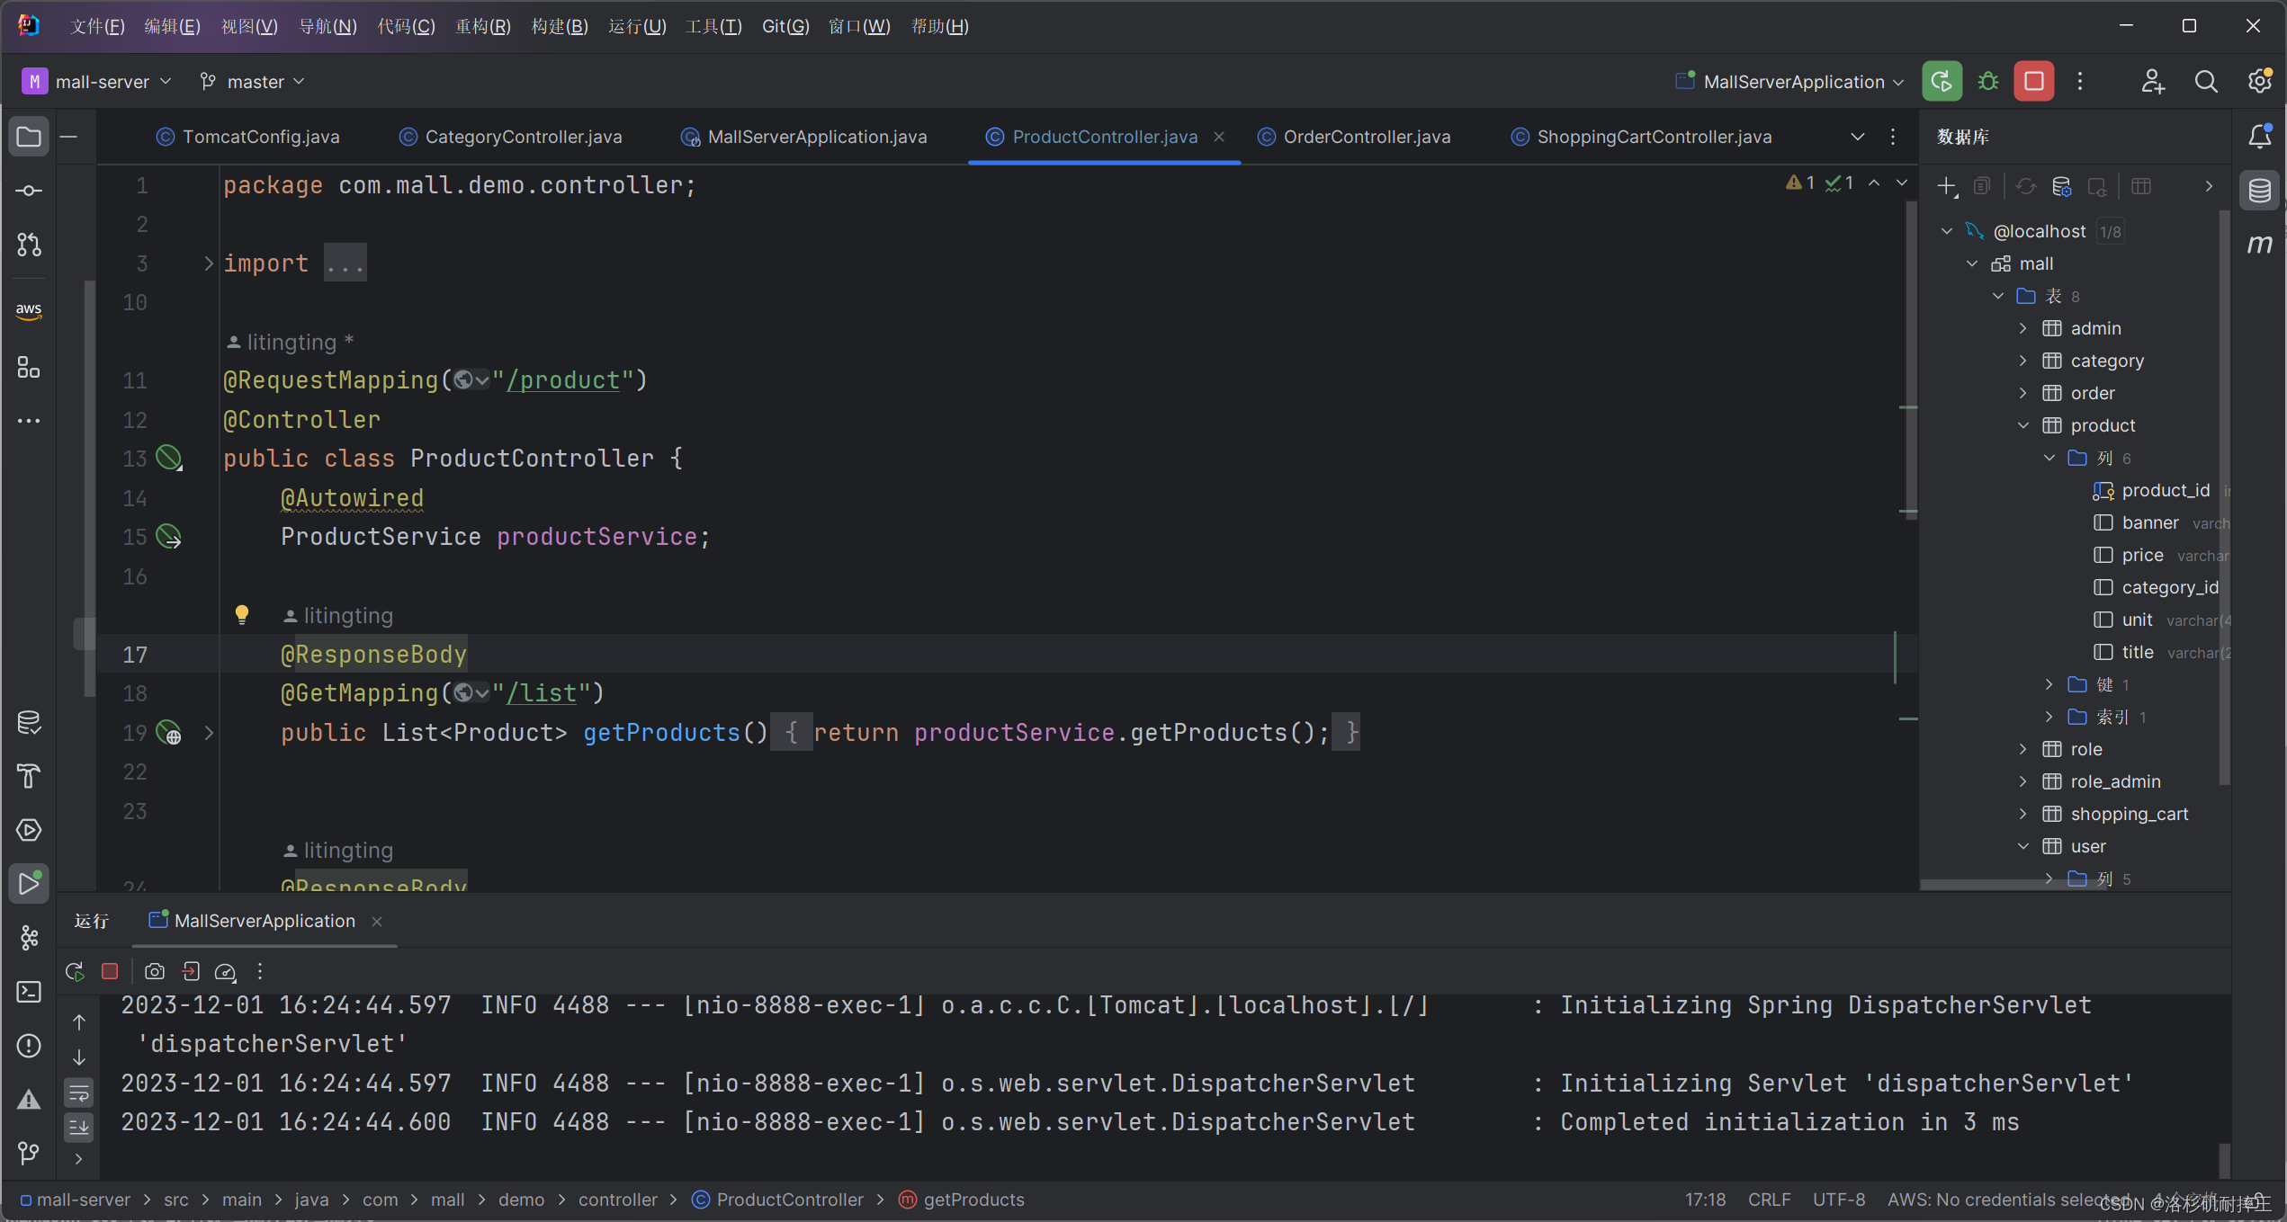The image size is (2287, 1222).
Task: Click the UTF-8 encoding widget
Action: [x=1838, y=1200]
